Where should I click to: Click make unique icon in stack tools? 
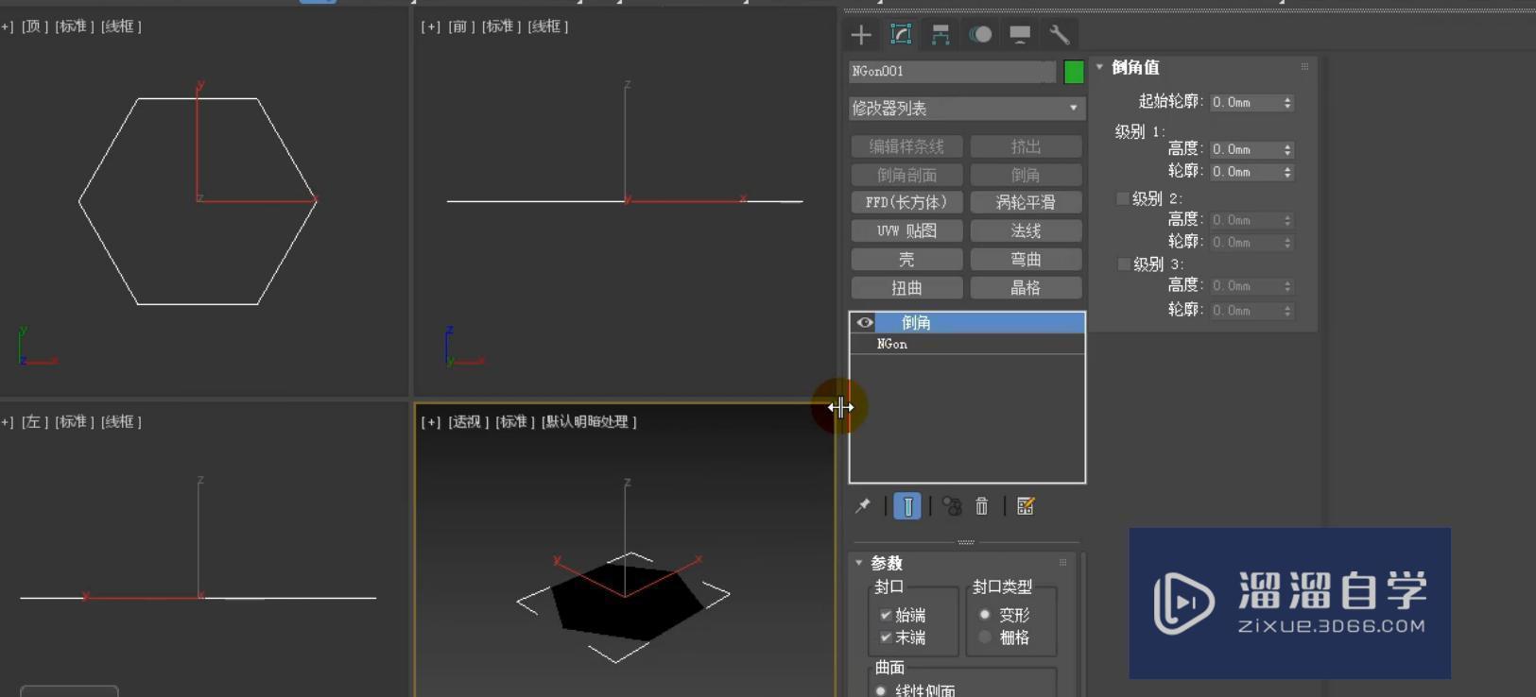tap(952, 506)
